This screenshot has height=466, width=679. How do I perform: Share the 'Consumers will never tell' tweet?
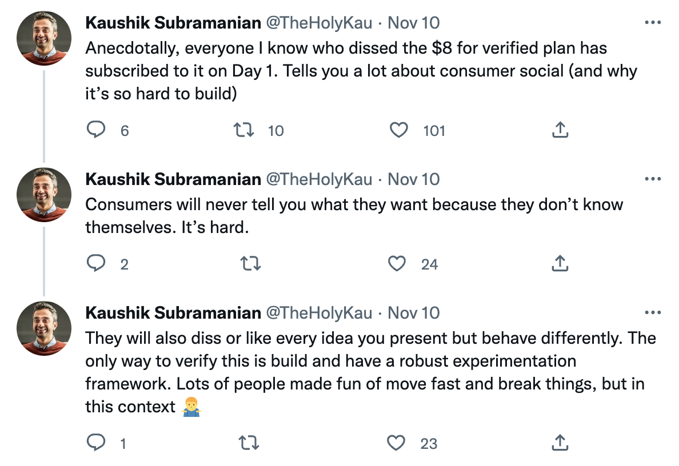560,264
